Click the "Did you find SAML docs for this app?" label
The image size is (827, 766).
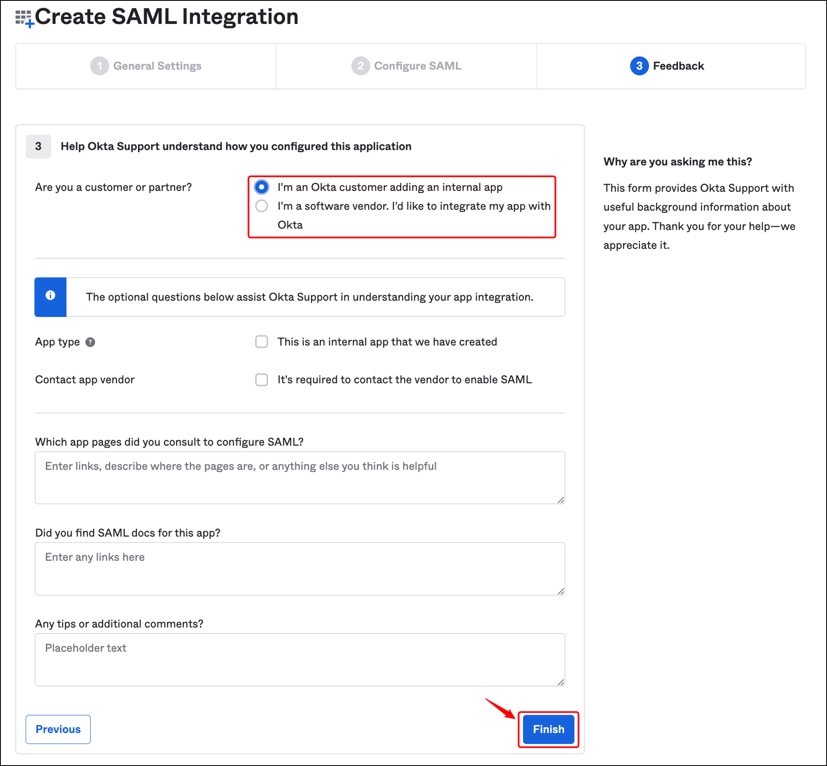pyautogui.click(x=128, y=533)
